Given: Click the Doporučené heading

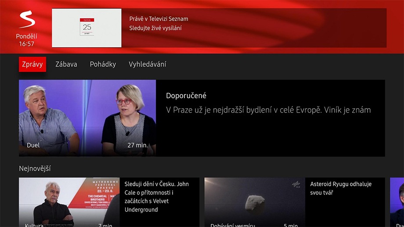Looking at the screenshot, I should 186,96.
